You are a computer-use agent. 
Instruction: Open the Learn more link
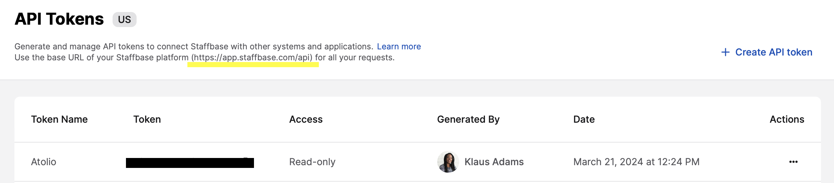tap(399, 46)
